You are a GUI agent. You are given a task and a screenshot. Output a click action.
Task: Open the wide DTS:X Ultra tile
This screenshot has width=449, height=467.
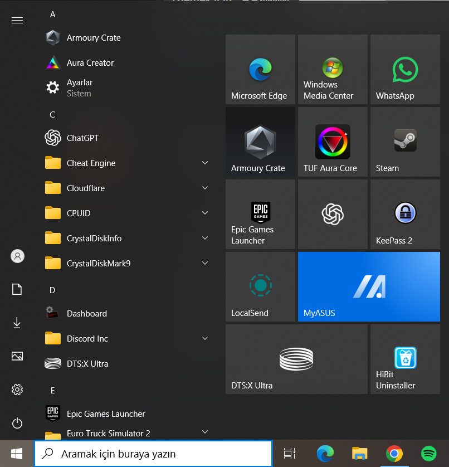[x=296, y=359]
